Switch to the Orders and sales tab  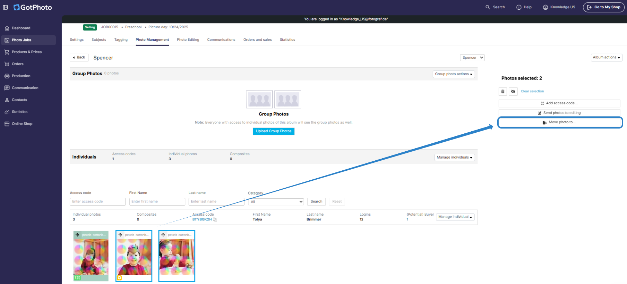tap(257, 40)
